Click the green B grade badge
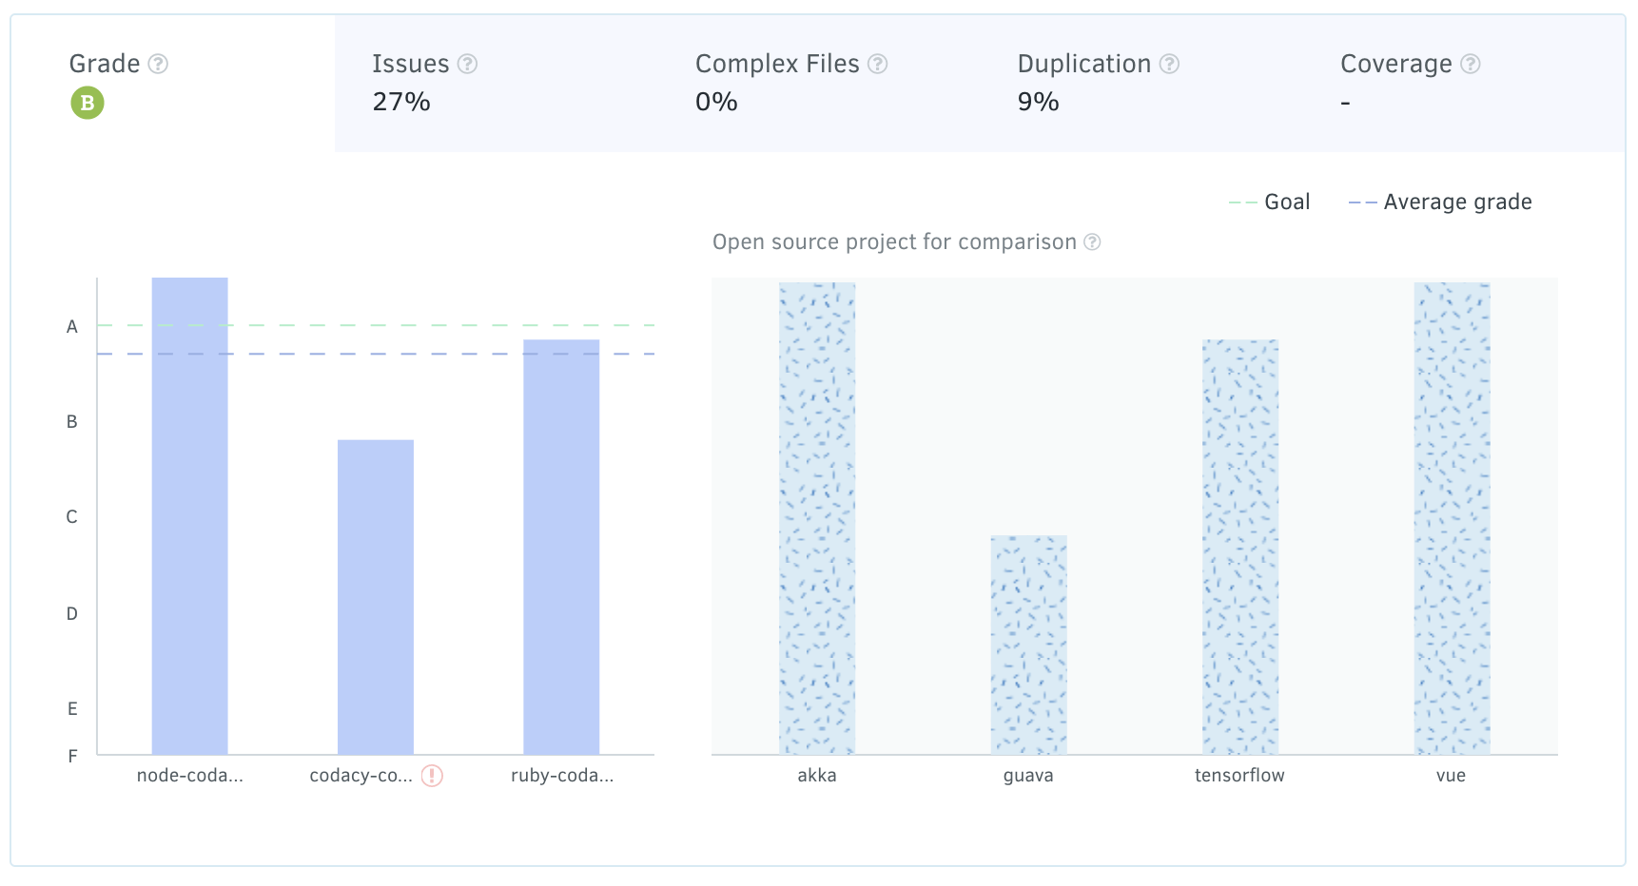The height and width of the screenshot is (886, 1638). [x=88, y=103]
